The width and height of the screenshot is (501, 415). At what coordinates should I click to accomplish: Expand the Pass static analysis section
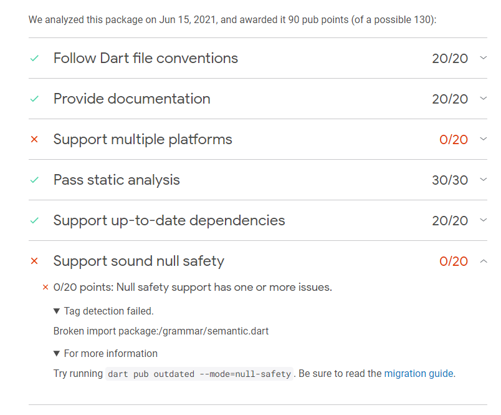pos(484,180)
